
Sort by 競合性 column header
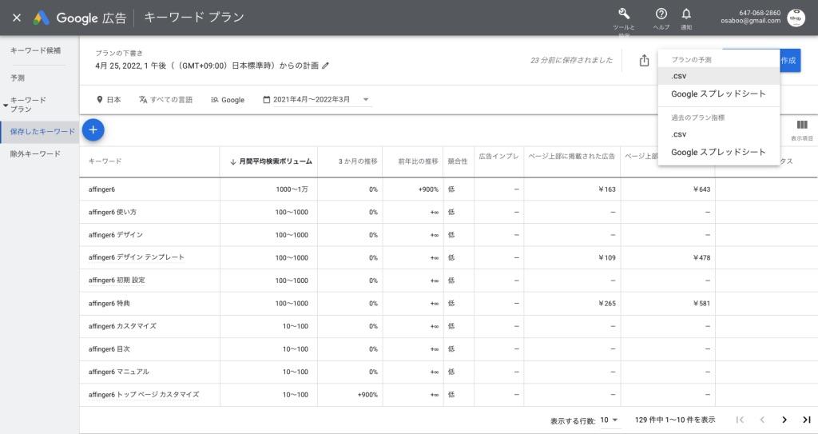[458, 161]
